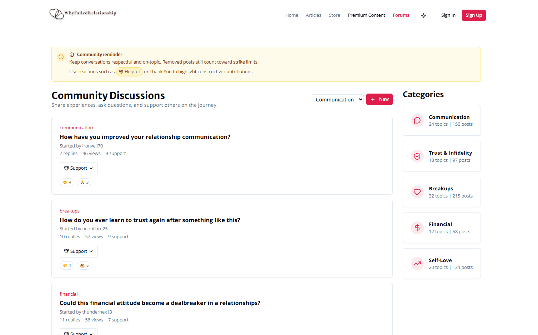Create a New discussion topic
The image size is (538, 335).
pos(379,99)
